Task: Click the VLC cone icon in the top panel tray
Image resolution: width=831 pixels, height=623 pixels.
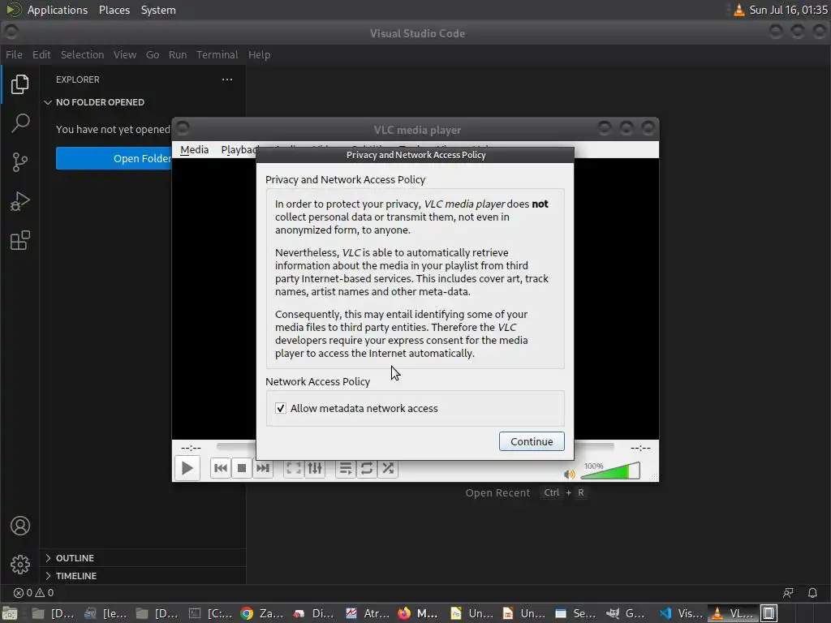Action: coord(738,10)
